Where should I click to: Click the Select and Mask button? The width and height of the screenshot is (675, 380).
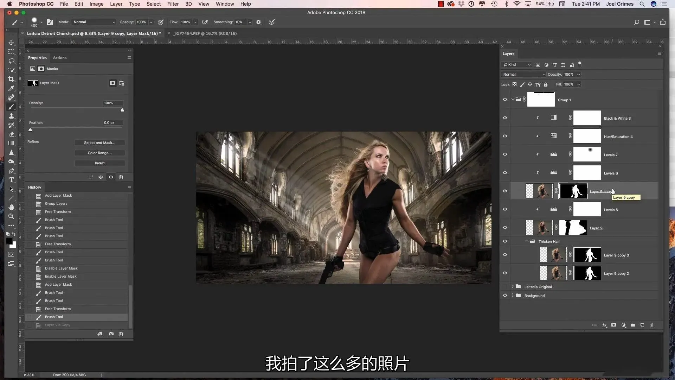pyautogui.click(x=99, y=142)
